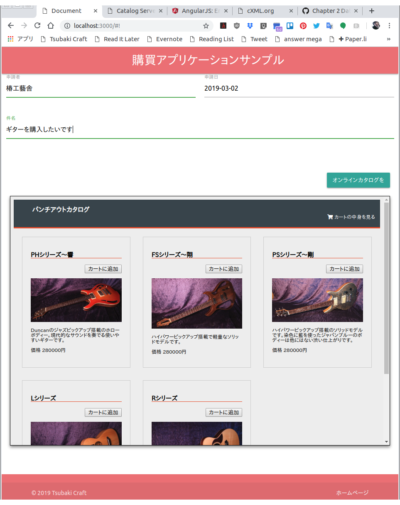The image size is (400, 505).
Task: Open the Chrome three-dot menu
Action: point(389,25)
